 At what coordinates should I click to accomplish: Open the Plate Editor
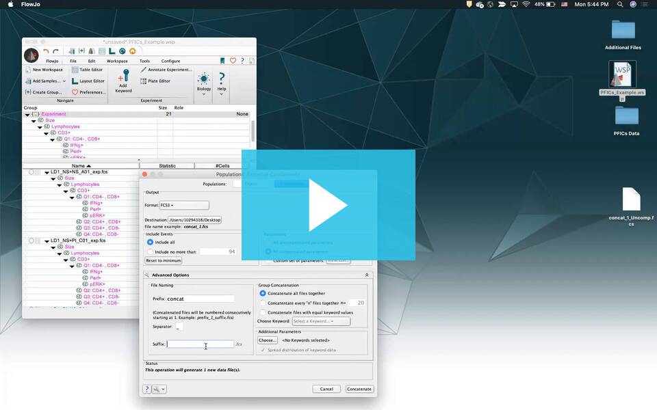(x=155, y=81)
